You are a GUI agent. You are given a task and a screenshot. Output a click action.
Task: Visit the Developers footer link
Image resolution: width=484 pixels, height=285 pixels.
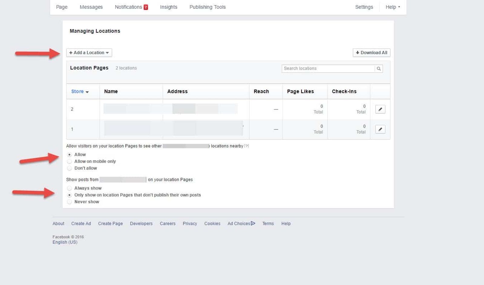(x=141, y=223)
